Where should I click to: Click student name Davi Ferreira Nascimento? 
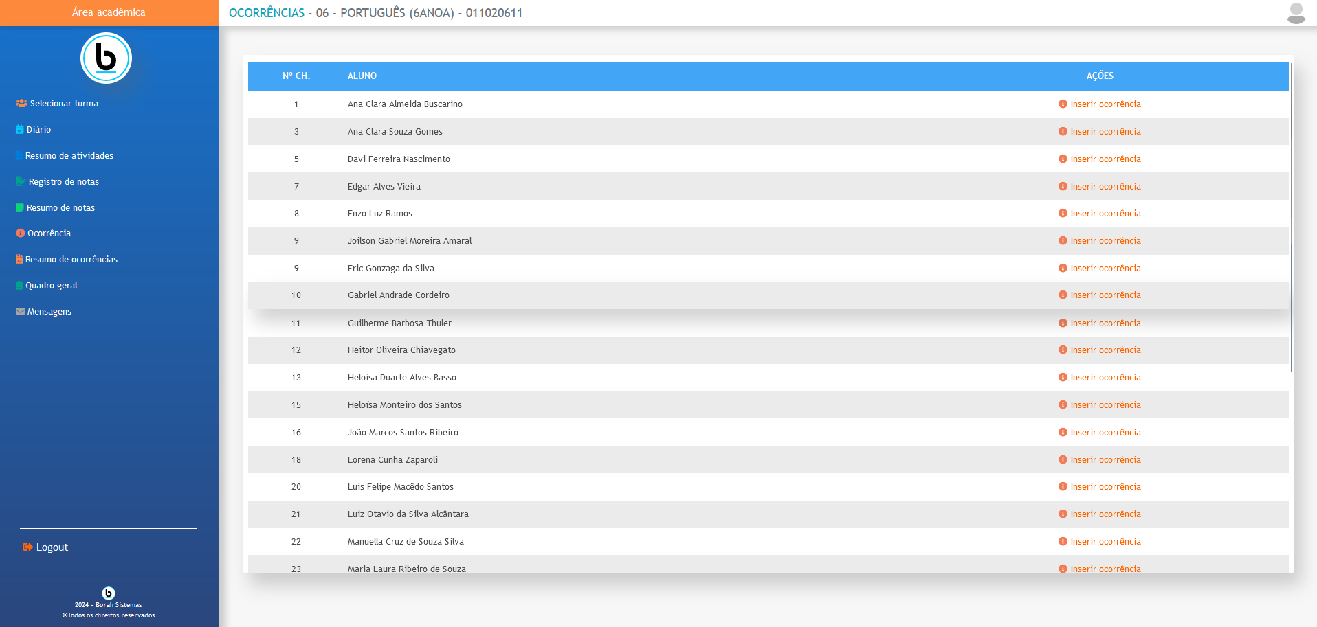point(399,159)
